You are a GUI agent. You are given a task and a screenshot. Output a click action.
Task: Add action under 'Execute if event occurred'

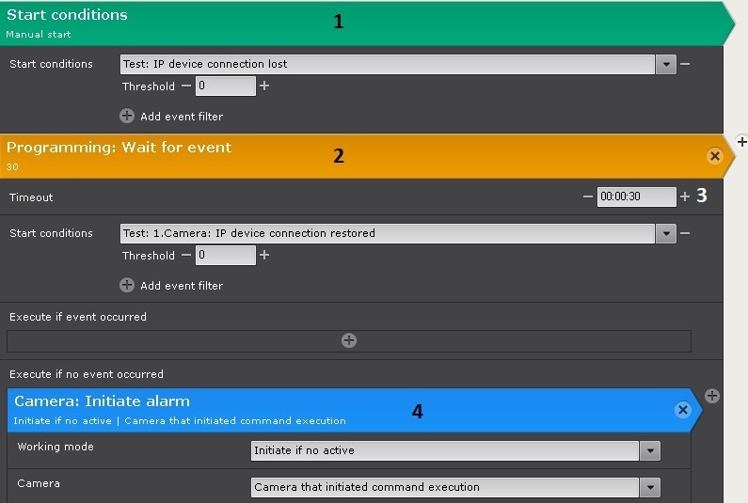coord(348,340)
